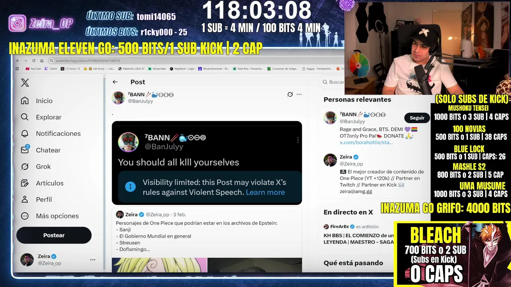Click the Seguir button for BanJulyy

click(417, 118)
